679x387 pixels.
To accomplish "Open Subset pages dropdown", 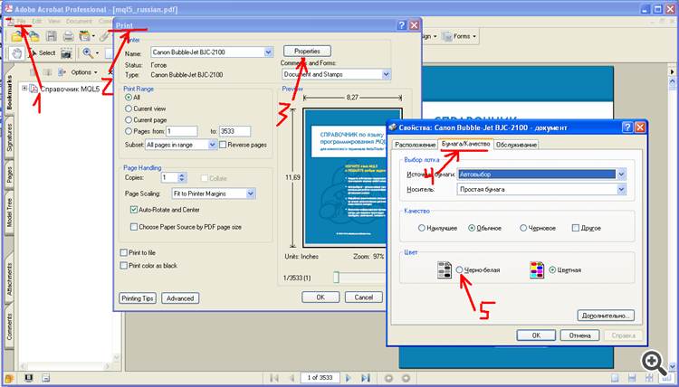I will 212,145.
